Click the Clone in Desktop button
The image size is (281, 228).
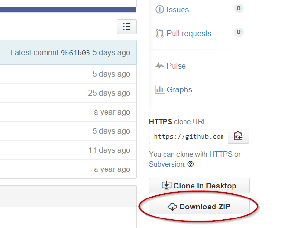(199, 186)
